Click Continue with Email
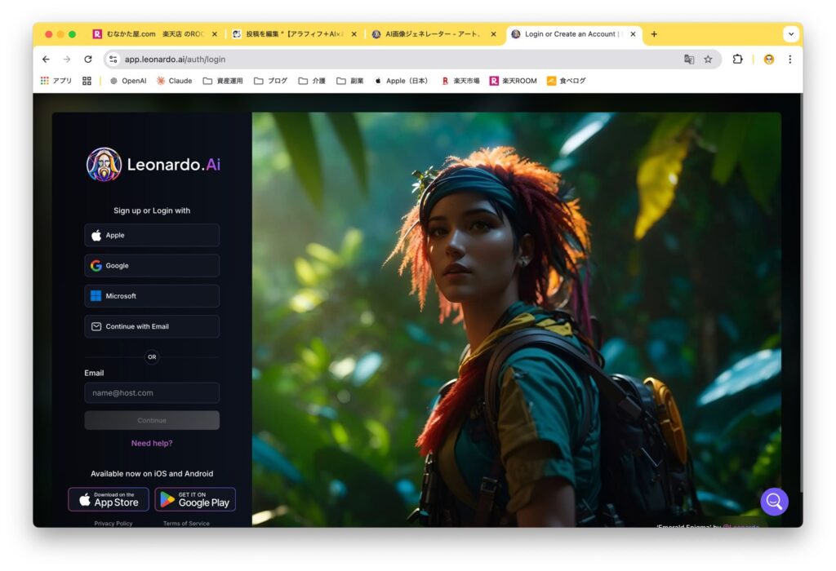This screenshot has width=836, height=571. point(152,326)
